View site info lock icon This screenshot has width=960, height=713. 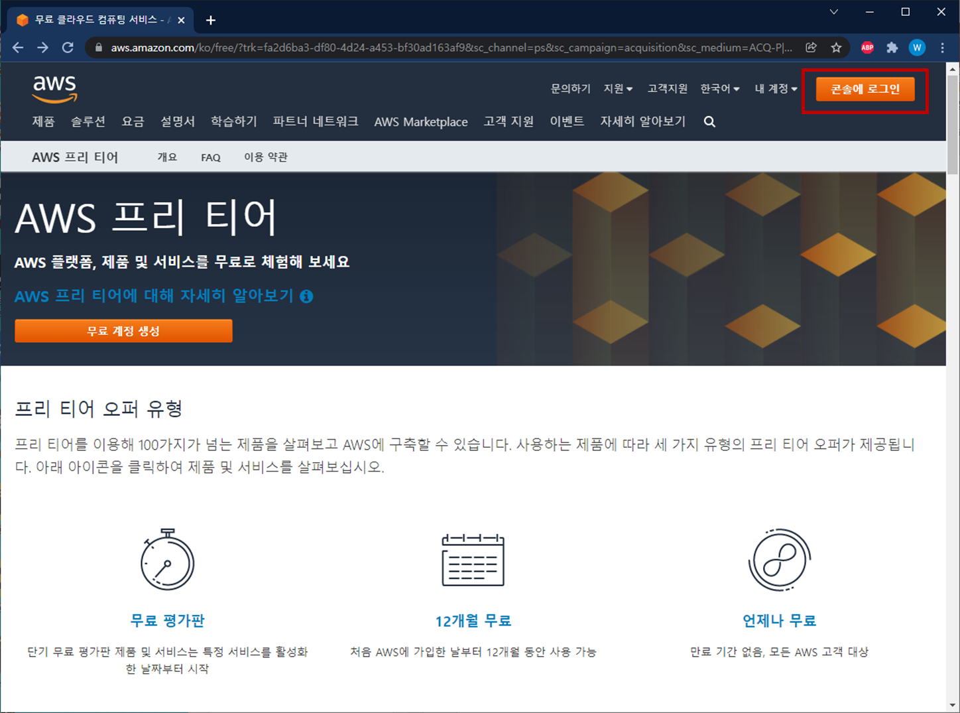[99, 48]
